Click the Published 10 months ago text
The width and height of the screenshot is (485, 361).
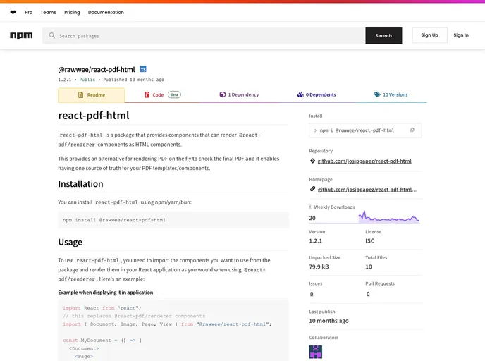(x=134, y=80)
